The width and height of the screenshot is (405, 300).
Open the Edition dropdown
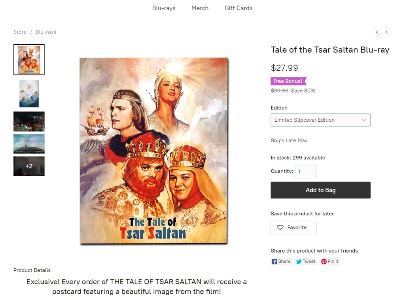point(320,120)
